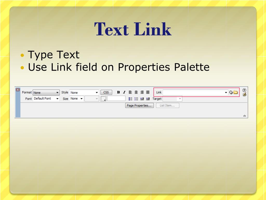Click the 'Text Link' slide title

click(x=133, y=29)
